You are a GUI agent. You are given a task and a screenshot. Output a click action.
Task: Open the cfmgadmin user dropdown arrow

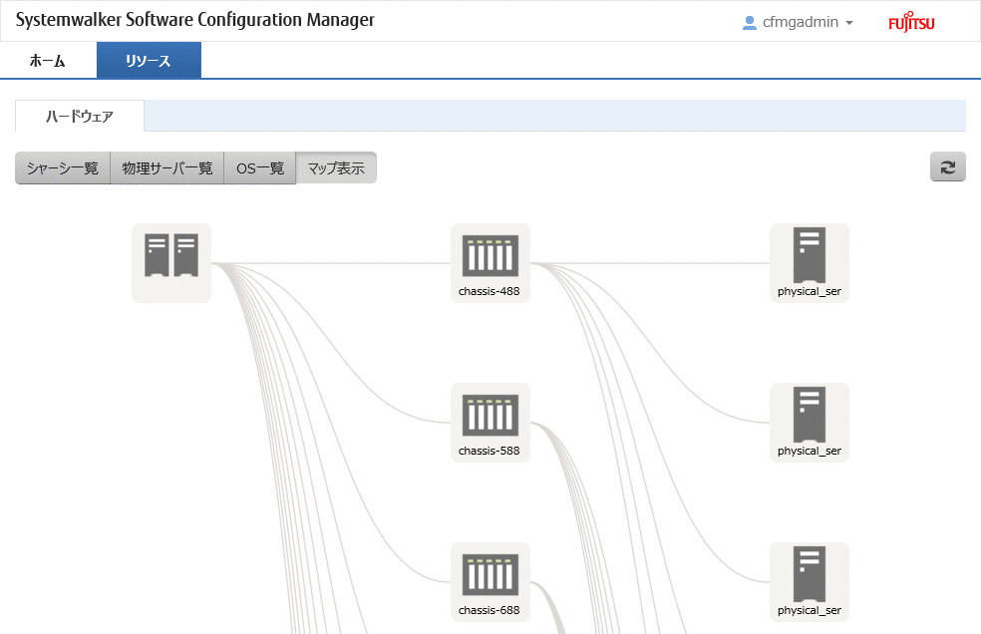(x=849, y=23)
